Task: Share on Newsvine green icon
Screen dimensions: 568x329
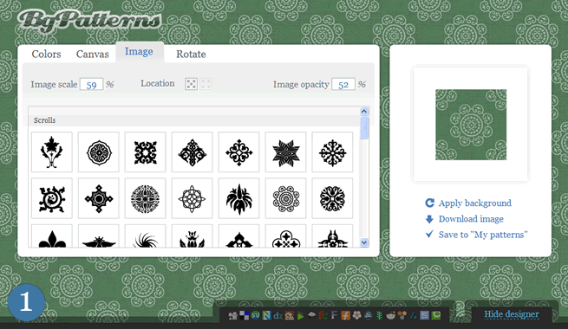Action: 379,316
